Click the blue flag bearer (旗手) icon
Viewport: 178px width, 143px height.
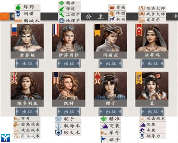(104, 139)
